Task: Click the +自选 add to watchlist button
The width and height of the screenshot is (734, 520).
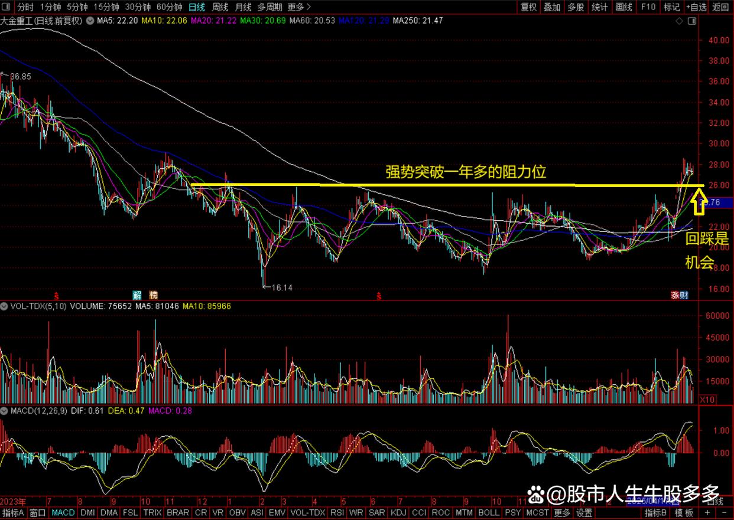Action: pos(696,7)
